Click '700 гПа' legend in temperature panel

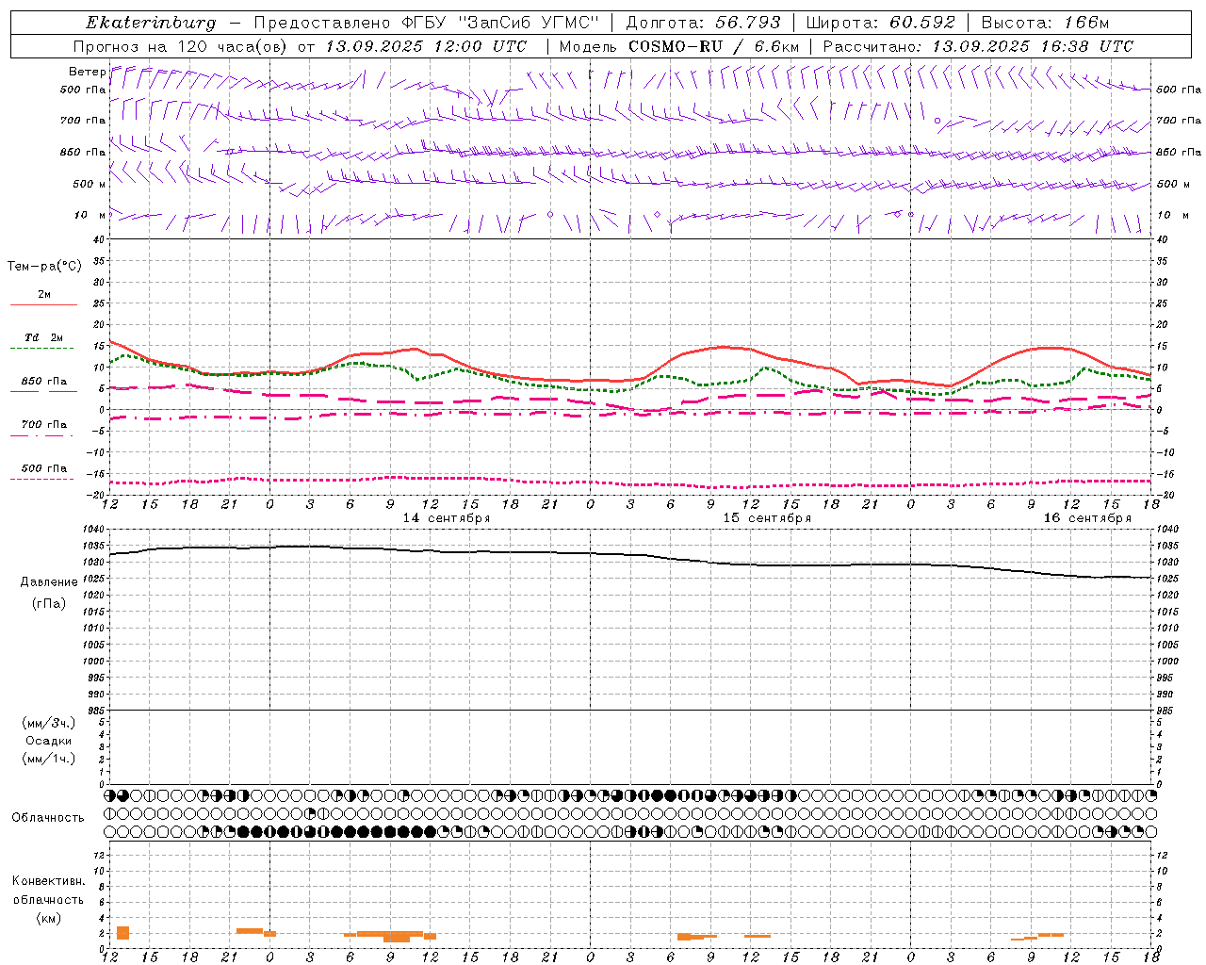(44, 425)
